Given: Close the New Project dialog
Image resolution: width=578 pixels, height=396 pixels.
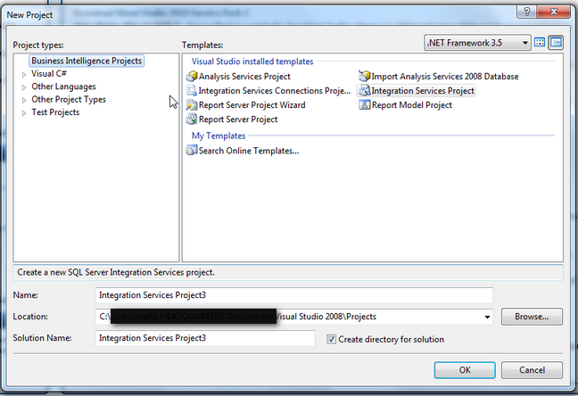Looking at the screenshot, I should (554, 12).
